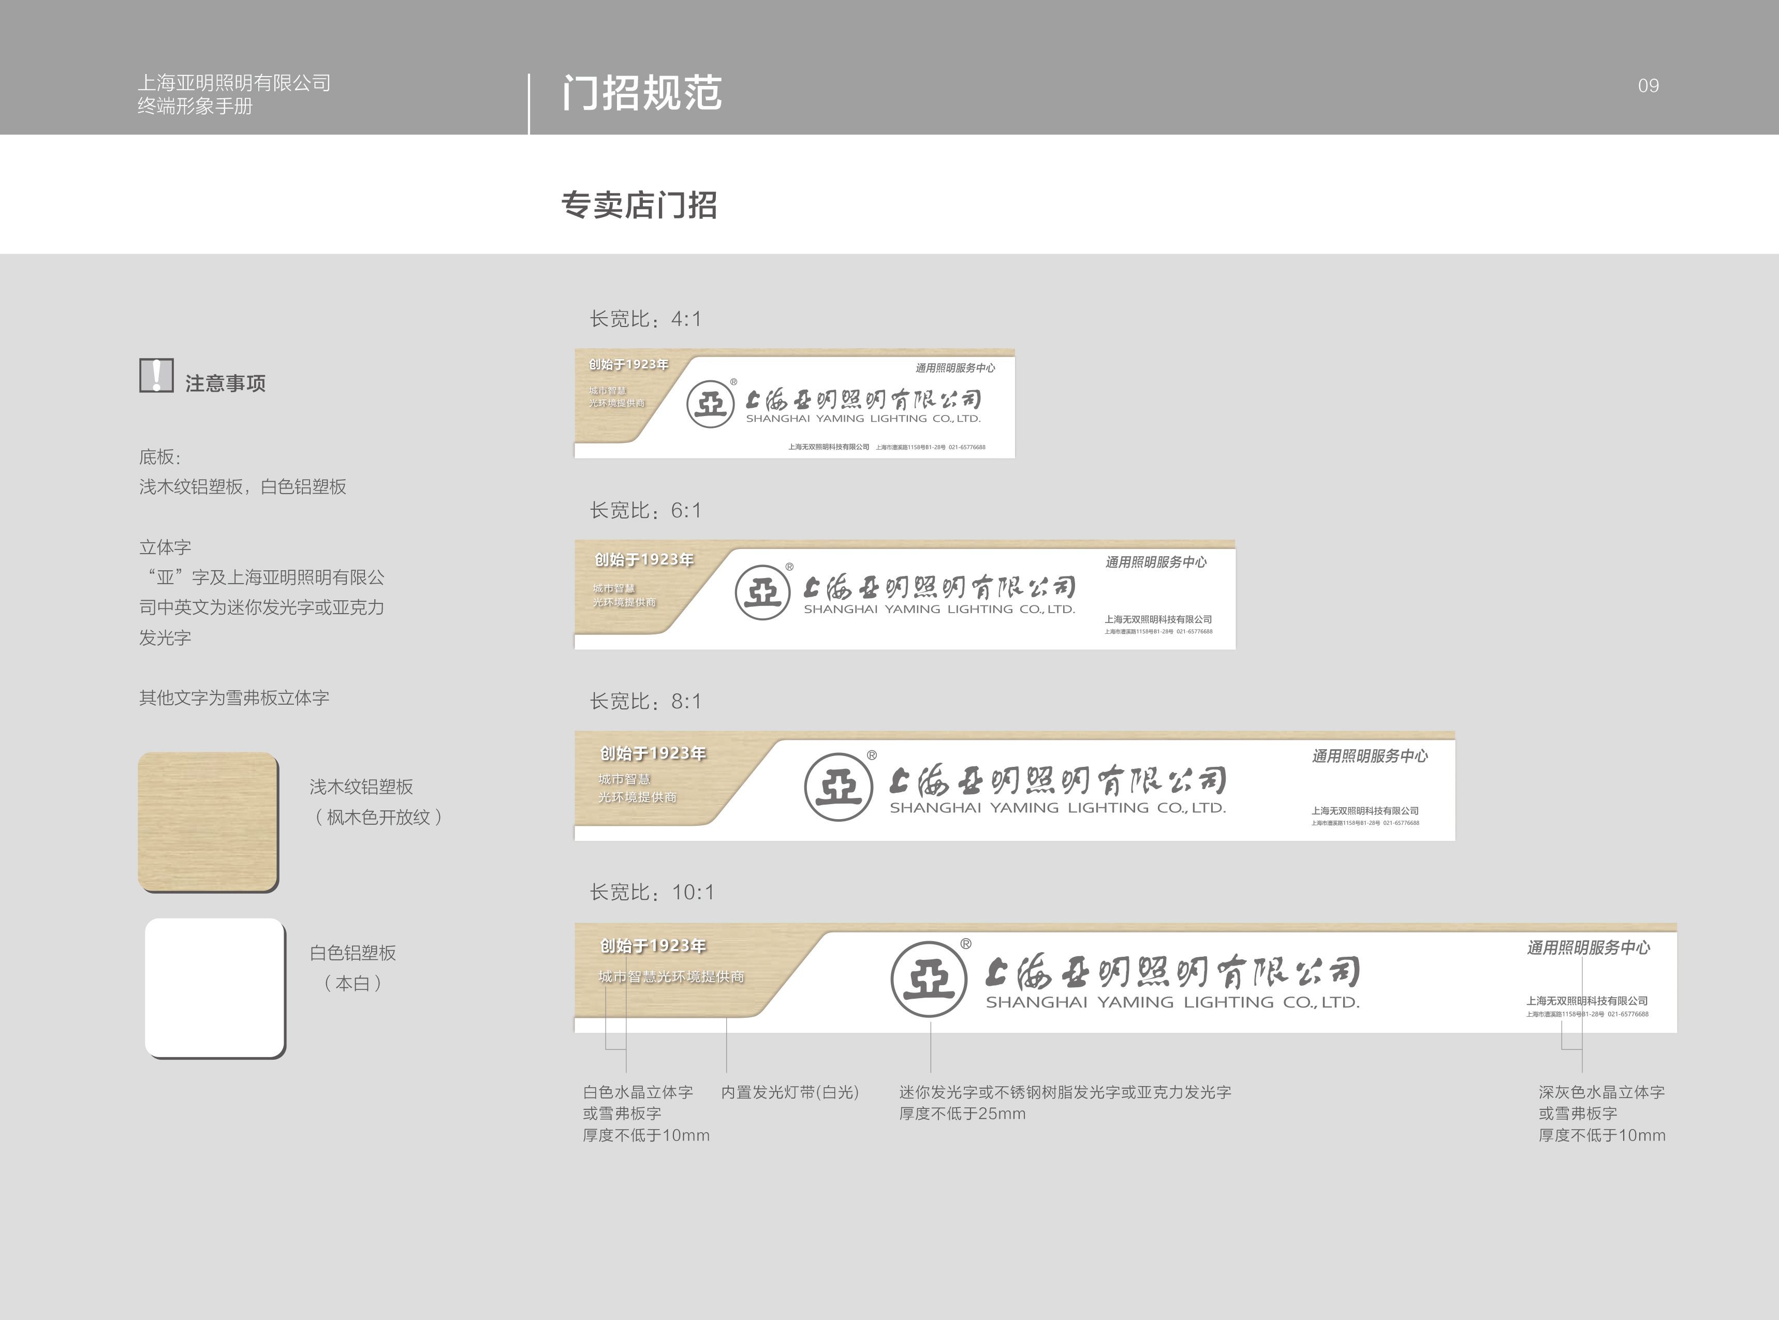
Task: Click the header text 上海亚明照明有限公司
Action: (x=234, y=83)
